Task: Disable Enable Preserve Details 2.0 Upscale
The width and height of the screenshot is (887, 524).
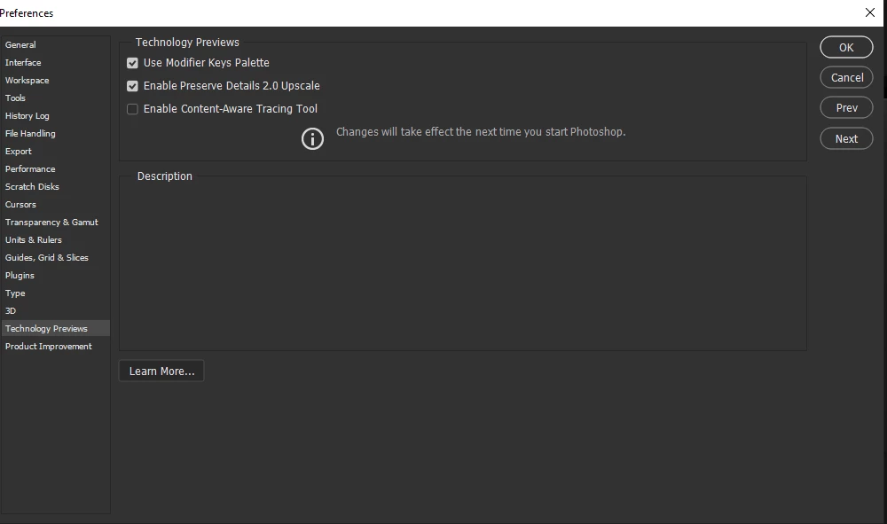Action: (132, 86)
